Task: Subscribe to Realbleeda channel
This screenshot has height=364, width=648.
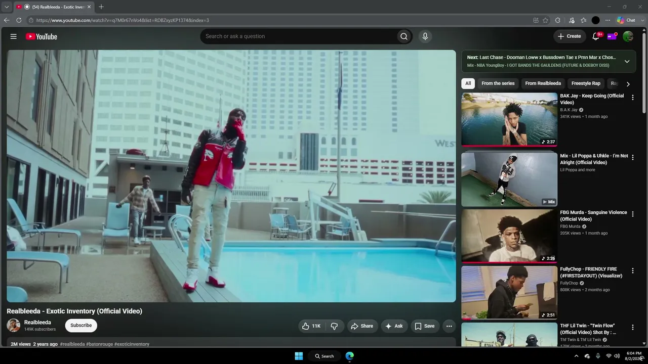Action: (x=81, y=326)
